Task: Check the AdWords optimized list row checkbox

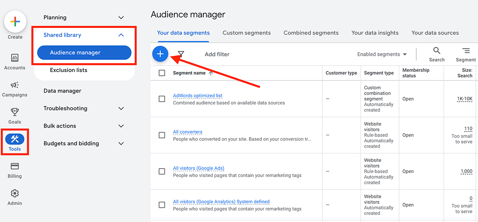Action: click(x=162, y=99)
